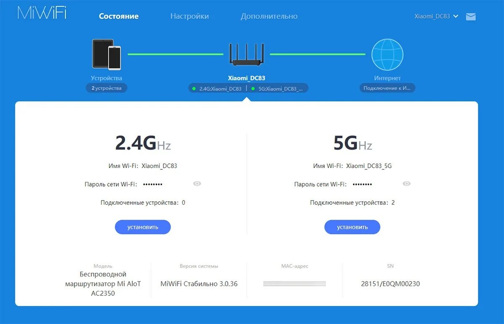
Task: Open the Дополнительно tab
Action: coord(269,16)
